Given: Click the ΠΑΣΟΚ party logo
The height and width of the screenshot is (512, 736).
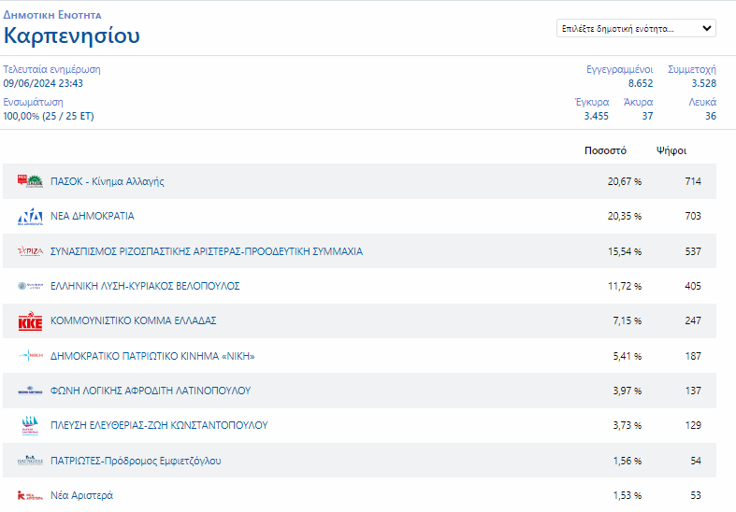Looking at the screenshot, I should [30, 181].
